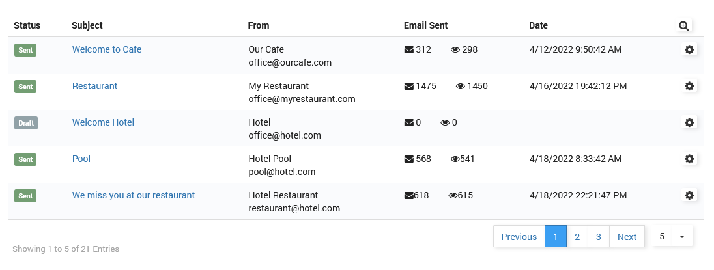Open gear menu for Pool email
The image size is (714, 270).
coord(689,159)
